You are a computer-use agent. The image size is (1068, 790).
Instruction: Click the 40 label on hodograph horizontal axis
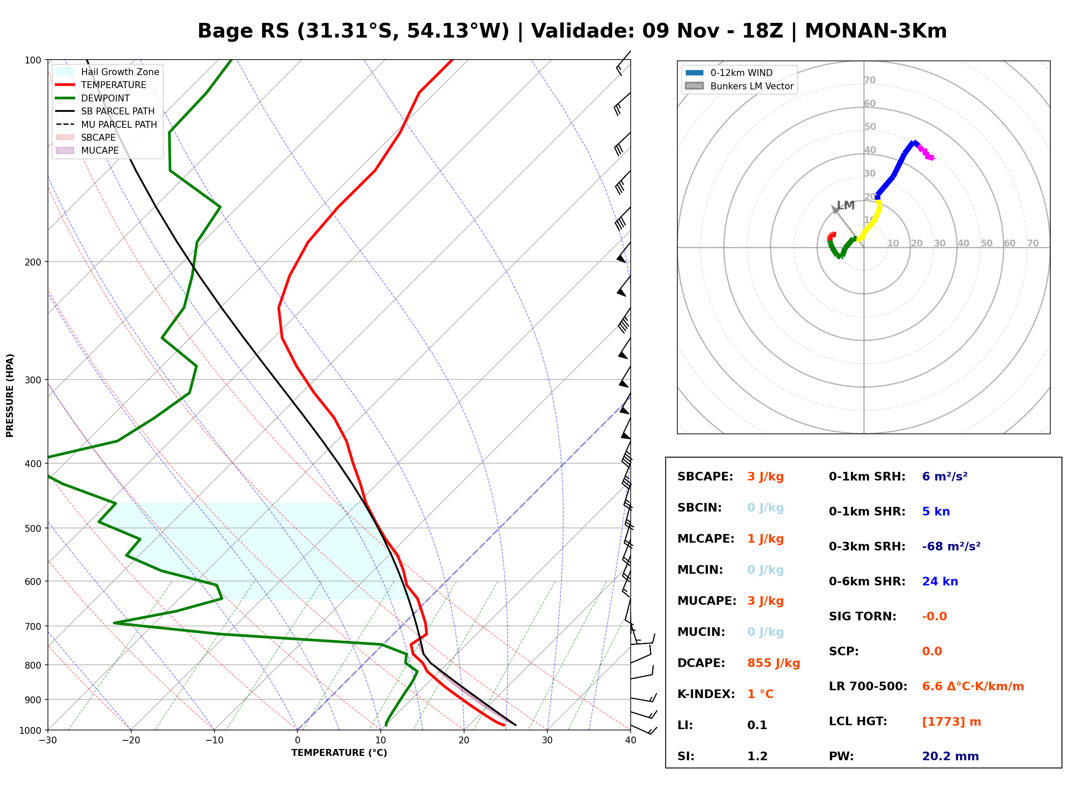[x=963, y=243]
